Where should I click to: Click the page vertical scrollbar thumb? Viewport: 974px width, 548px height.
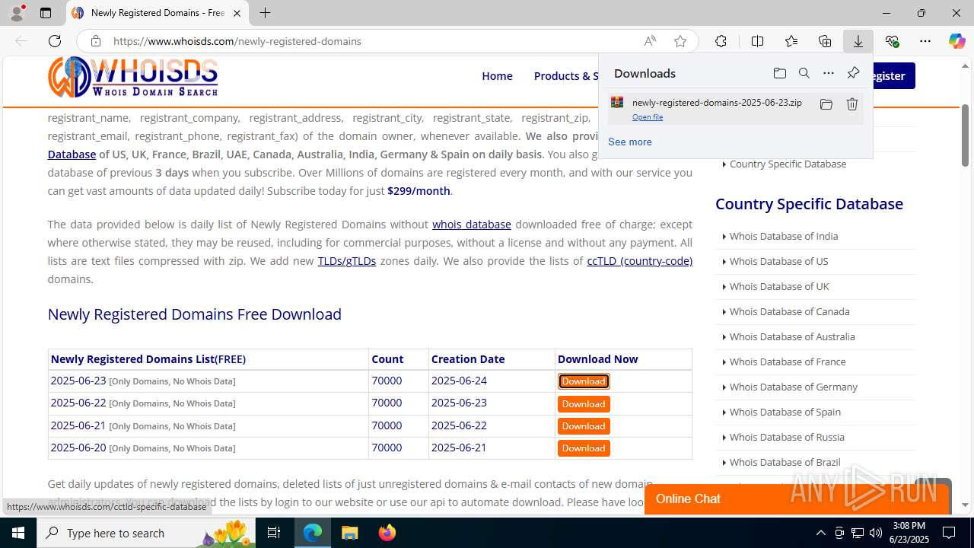tap(965, 135)
